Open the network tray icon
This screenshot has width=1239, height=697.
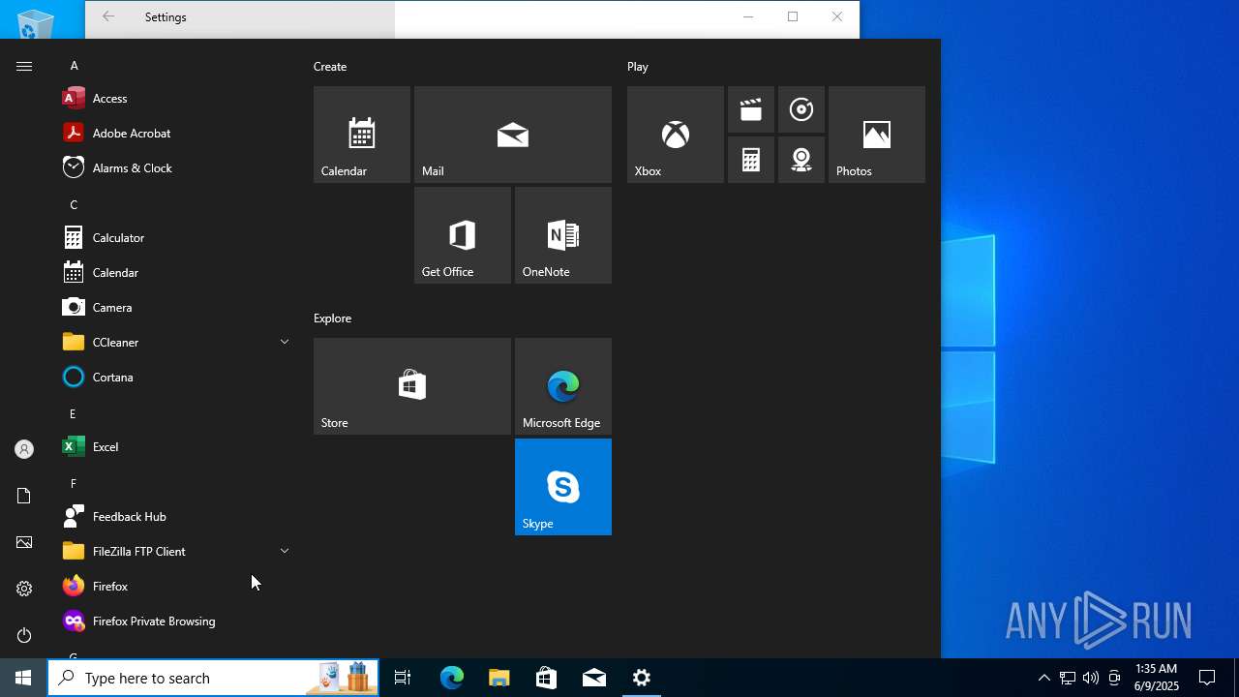(x=1067, y=678)
